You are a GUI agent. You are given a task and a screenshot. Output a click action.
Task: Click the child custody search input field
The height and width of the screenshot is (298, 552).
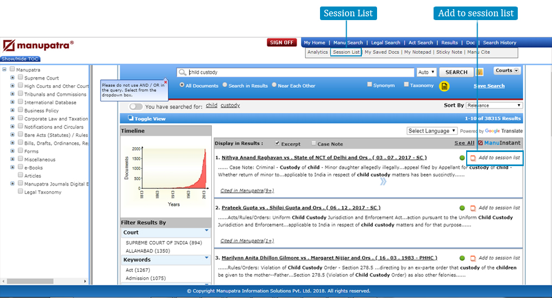(296, 72)
